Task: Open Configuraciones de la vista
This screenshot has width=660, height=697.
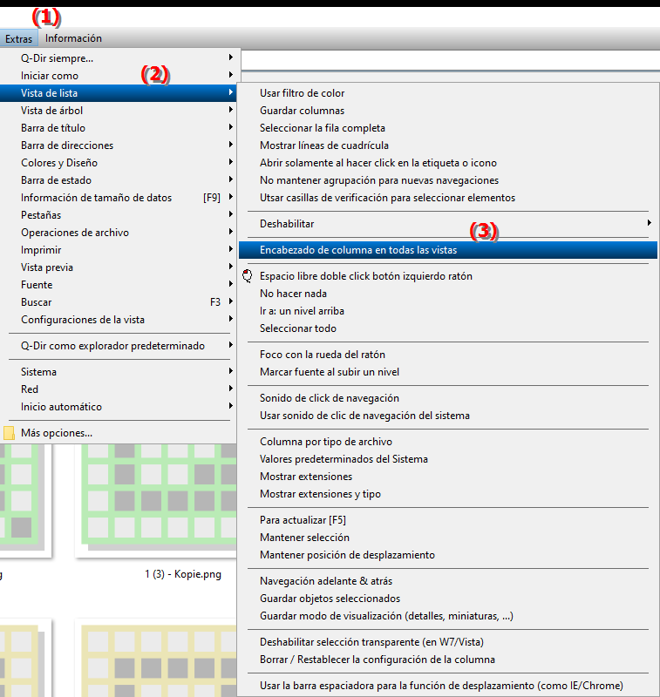Action: click(x=119, y=320)
